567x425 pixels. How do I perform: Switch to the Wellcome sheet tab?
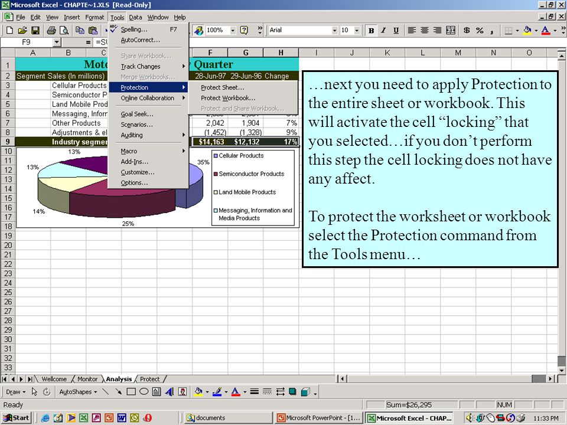click(54, 379)
